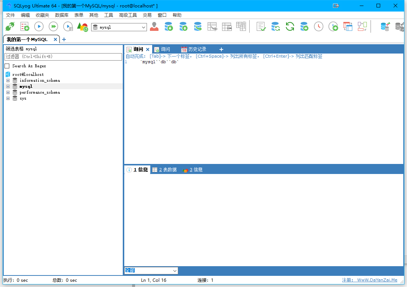The image size is (407, 287).
Task: Open the 窗口 menu
Action: (162, 15)
